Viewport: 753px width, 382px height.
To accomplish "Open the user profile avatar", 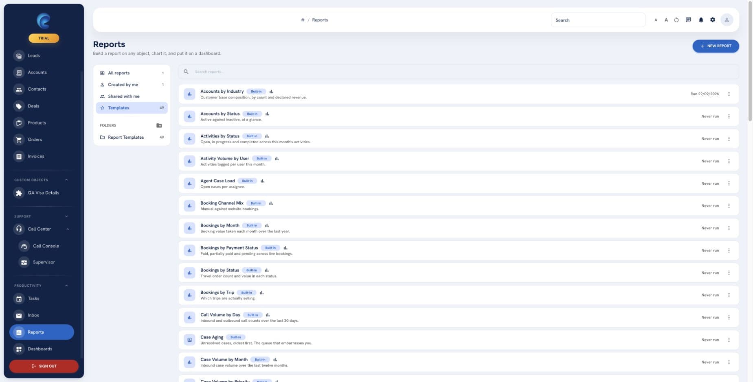I will tap(727, 20).
